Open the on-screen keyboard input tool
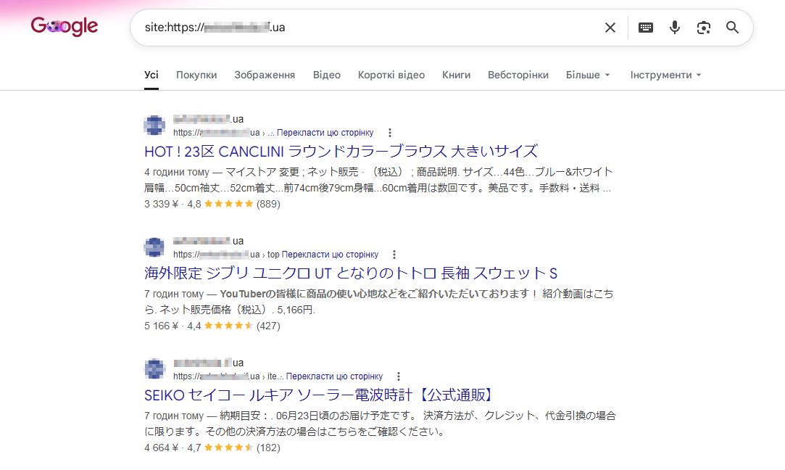The width and height of the screenshot is (785, 470). [x=645, y=28]
